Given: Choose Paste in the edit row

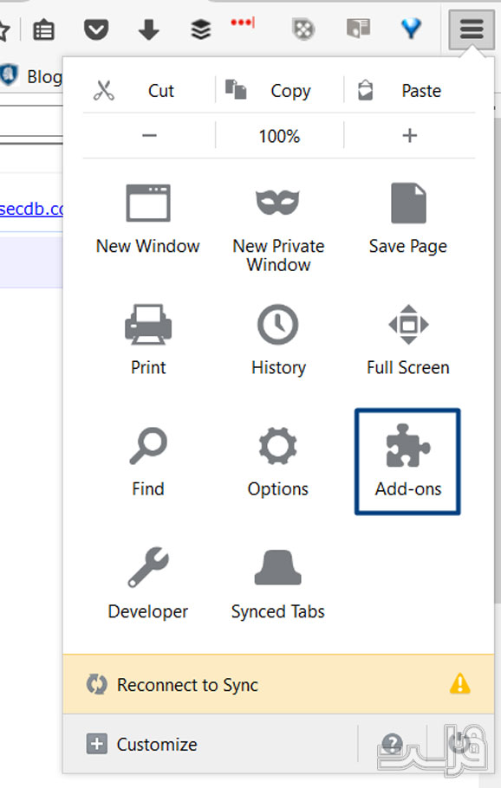Looking at the screenshot, I should [x=409, y=90].
